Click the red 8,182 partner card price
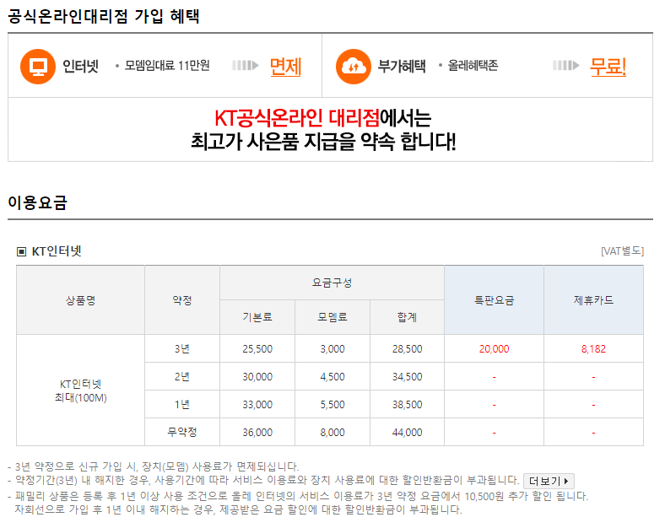The image size is (665, 528). click(x=594, y=349)
